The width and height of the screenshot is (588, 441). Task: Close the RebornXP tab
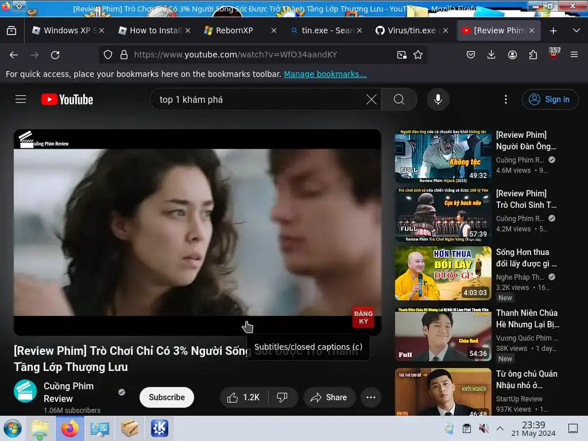pyautogui.click(x=274, y=30)
